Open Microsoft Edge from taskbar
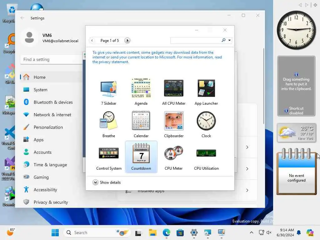The height and width of the screenshot is (240, 320). point(166,232)
